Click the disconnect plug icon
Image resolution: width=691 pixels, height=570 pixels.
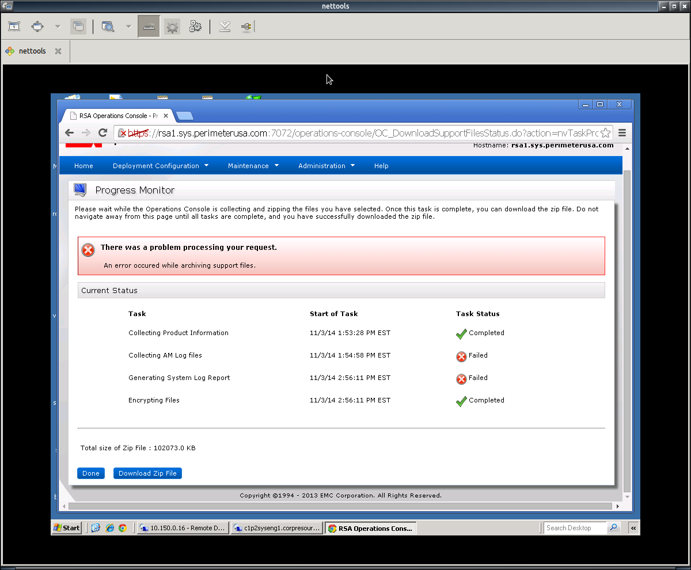point(247,26)
